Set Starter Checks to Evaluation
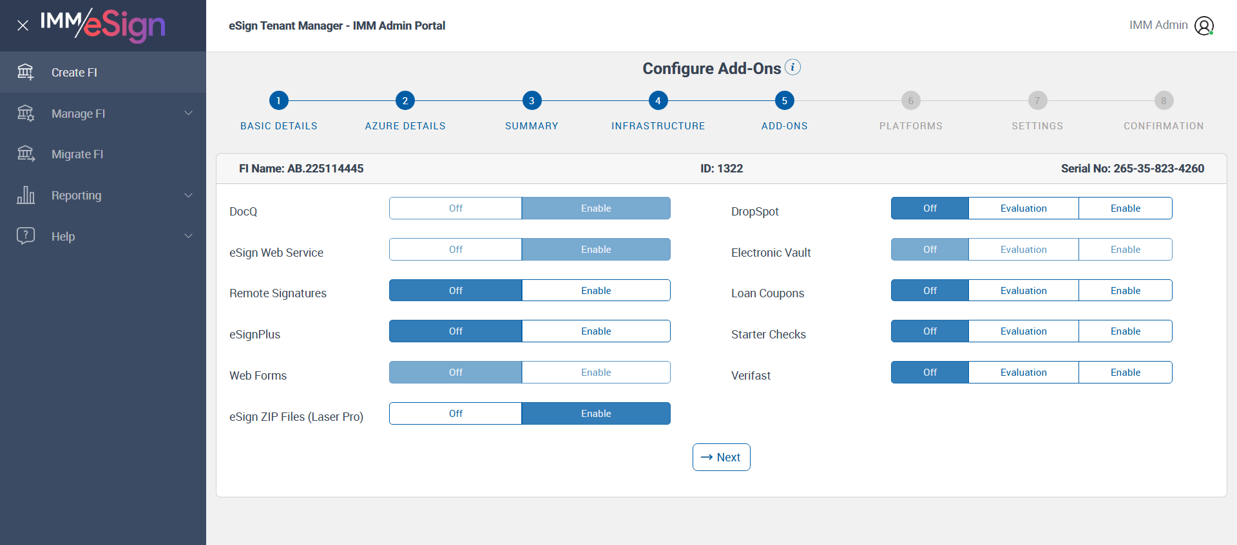Image resolution: width=1237 pixels, height=545 pixels. [x=1024, y=331]
